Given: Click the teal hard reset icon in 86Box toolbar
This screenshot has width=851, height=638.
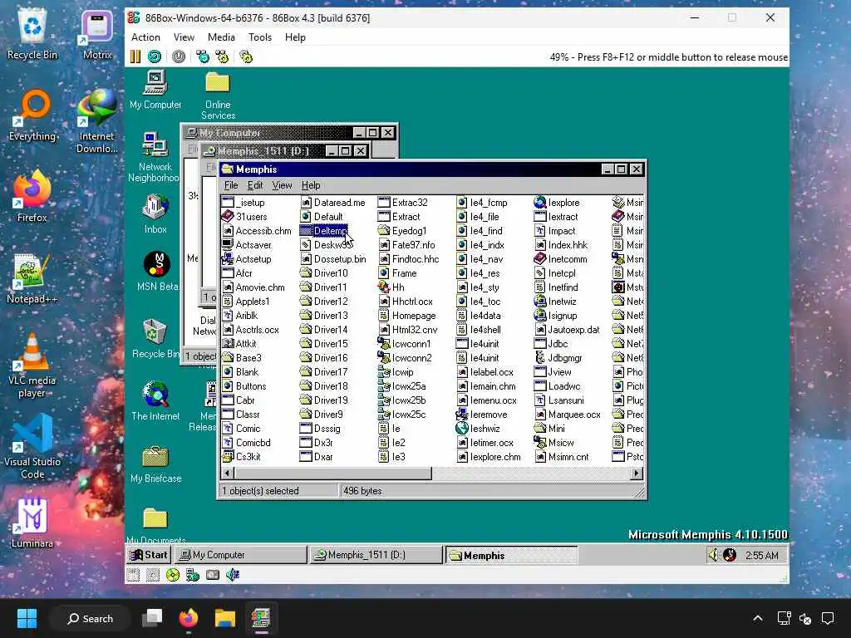Looking at the screenshot, I should click(x=155, y=56).
